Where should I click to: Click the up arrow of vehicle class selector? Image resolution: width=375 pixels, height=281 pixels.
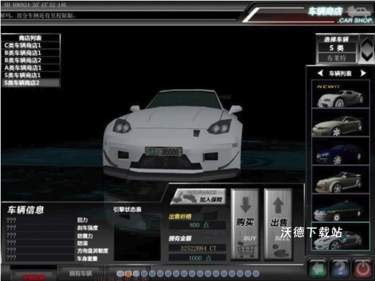point(366,43)
